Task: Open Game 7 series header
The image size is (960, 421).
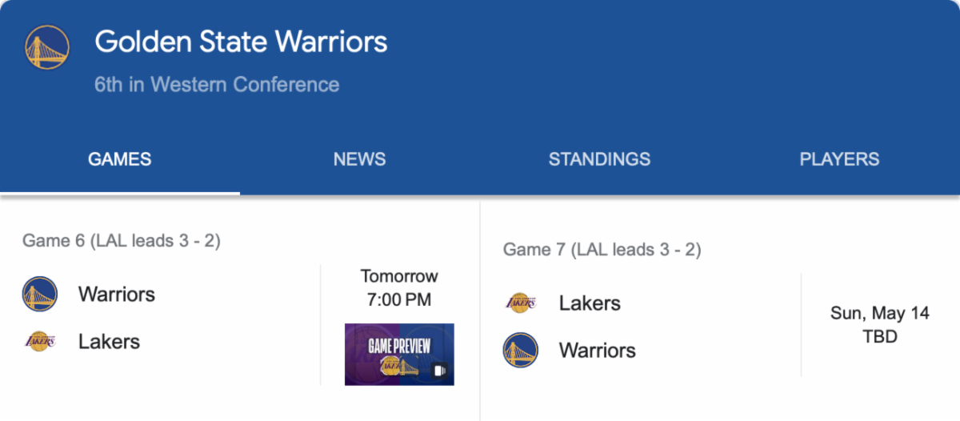Action: tap(602, 250)
